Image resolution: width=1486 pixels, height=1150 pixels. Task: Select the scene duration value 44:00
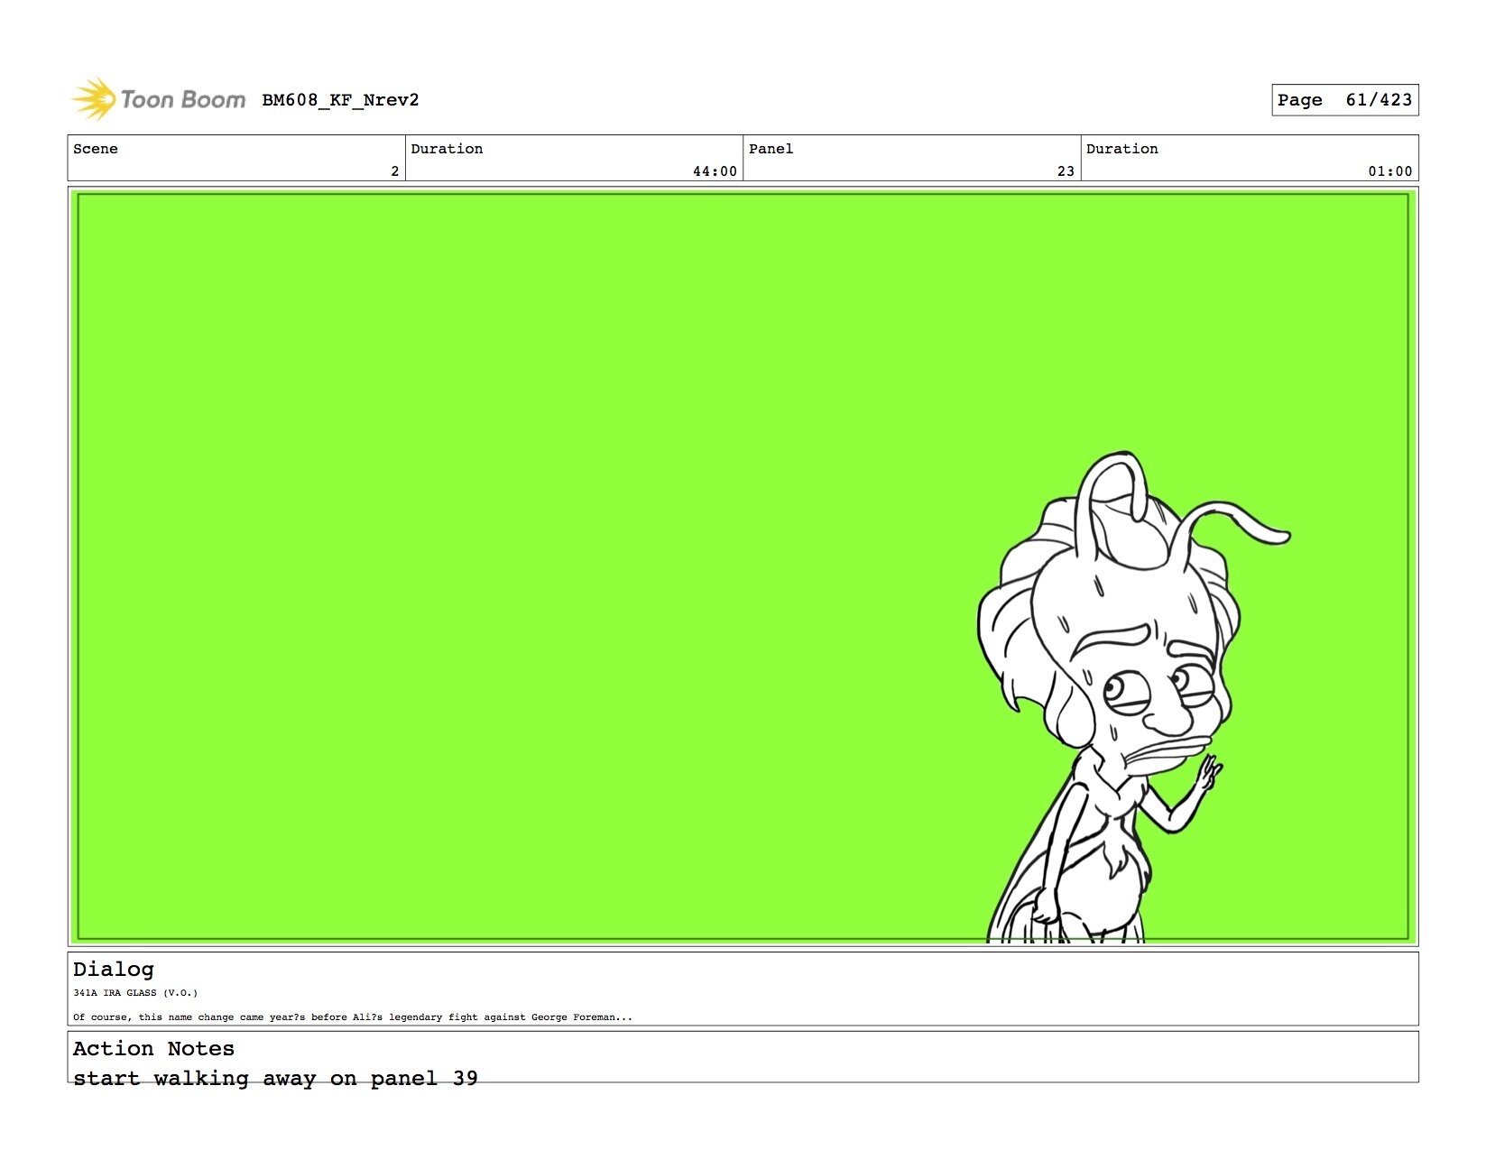click(715, 171)
